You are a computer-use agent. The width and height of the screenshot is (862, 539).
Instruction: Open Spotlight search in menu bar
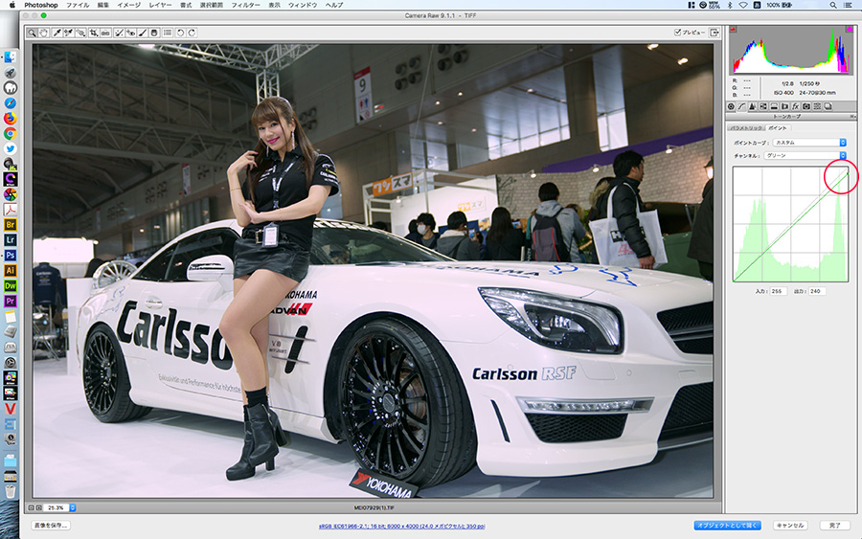(x=833, y=5)
